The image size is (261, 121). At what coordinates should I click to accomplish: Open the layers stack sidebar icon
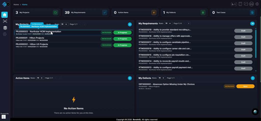[x=5, y=28]
